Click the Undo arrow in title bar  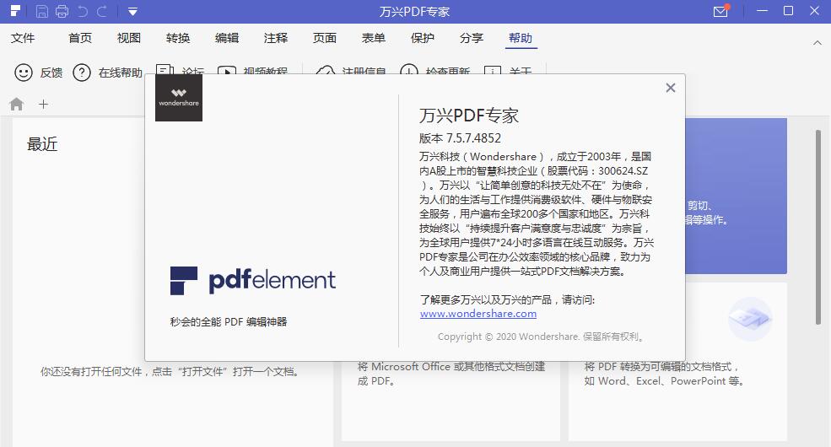click(82, 11)
